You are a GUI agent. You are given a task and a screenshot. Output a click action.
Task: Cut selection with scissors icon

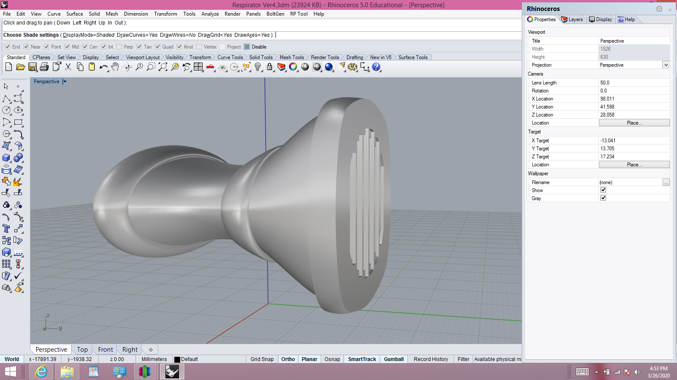(x=68, y=67)
